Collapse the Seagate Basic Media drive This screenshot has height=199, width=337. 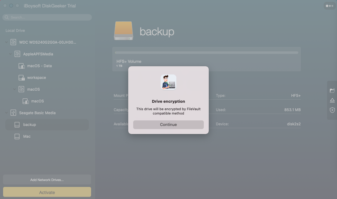point(7,112)
